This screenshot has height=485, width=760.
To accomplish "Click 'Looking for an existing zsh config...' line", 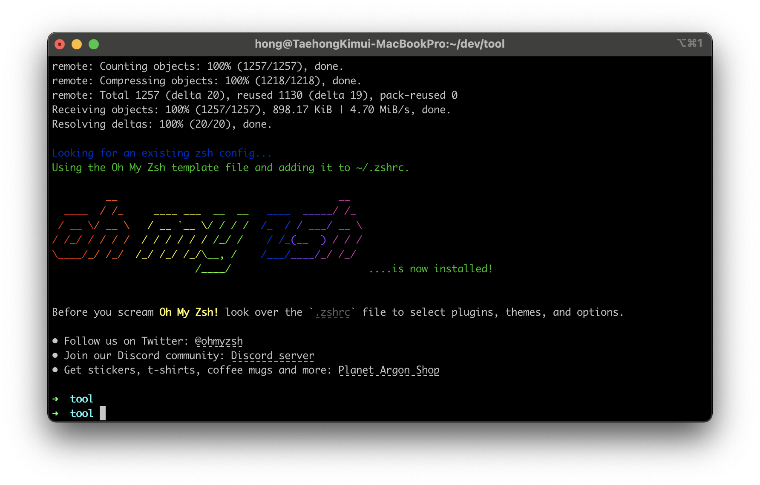I will click(162, 153).
